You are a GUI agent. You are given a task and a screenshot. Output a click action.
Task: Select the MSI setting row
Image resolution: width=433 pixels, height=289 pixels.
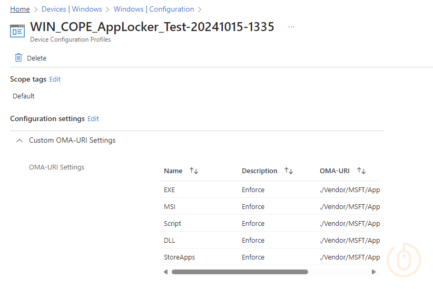pos(169,206)
